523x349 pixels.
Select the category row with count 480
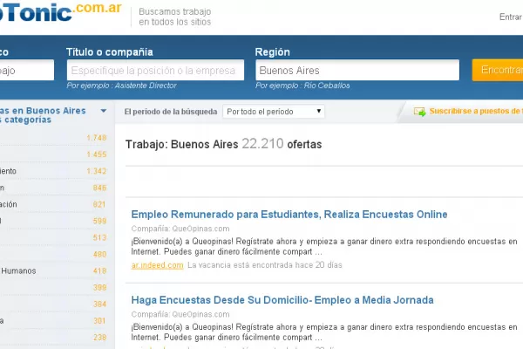(x=53, y=254)
